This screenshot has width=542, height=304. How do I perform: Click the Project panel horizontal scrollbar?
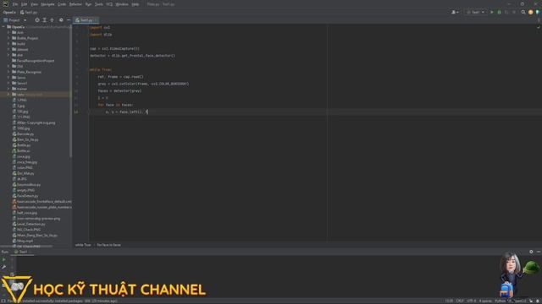27,246
